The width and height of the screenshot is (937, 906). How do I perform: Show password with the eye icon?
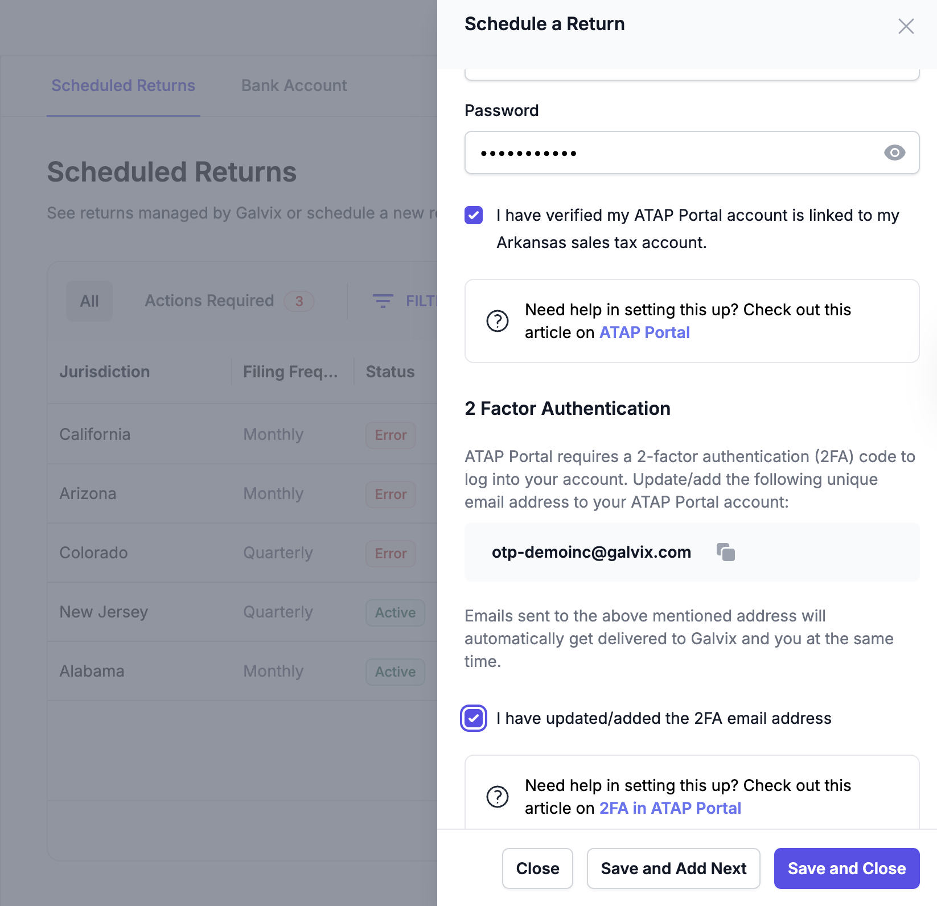click(894, 153)
